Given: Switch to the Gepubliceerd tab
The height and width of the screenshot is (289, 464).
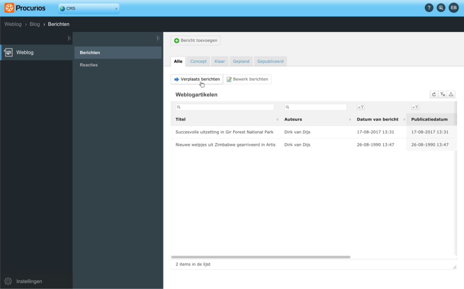Looking at the screenshot, I should click(270, 61).
